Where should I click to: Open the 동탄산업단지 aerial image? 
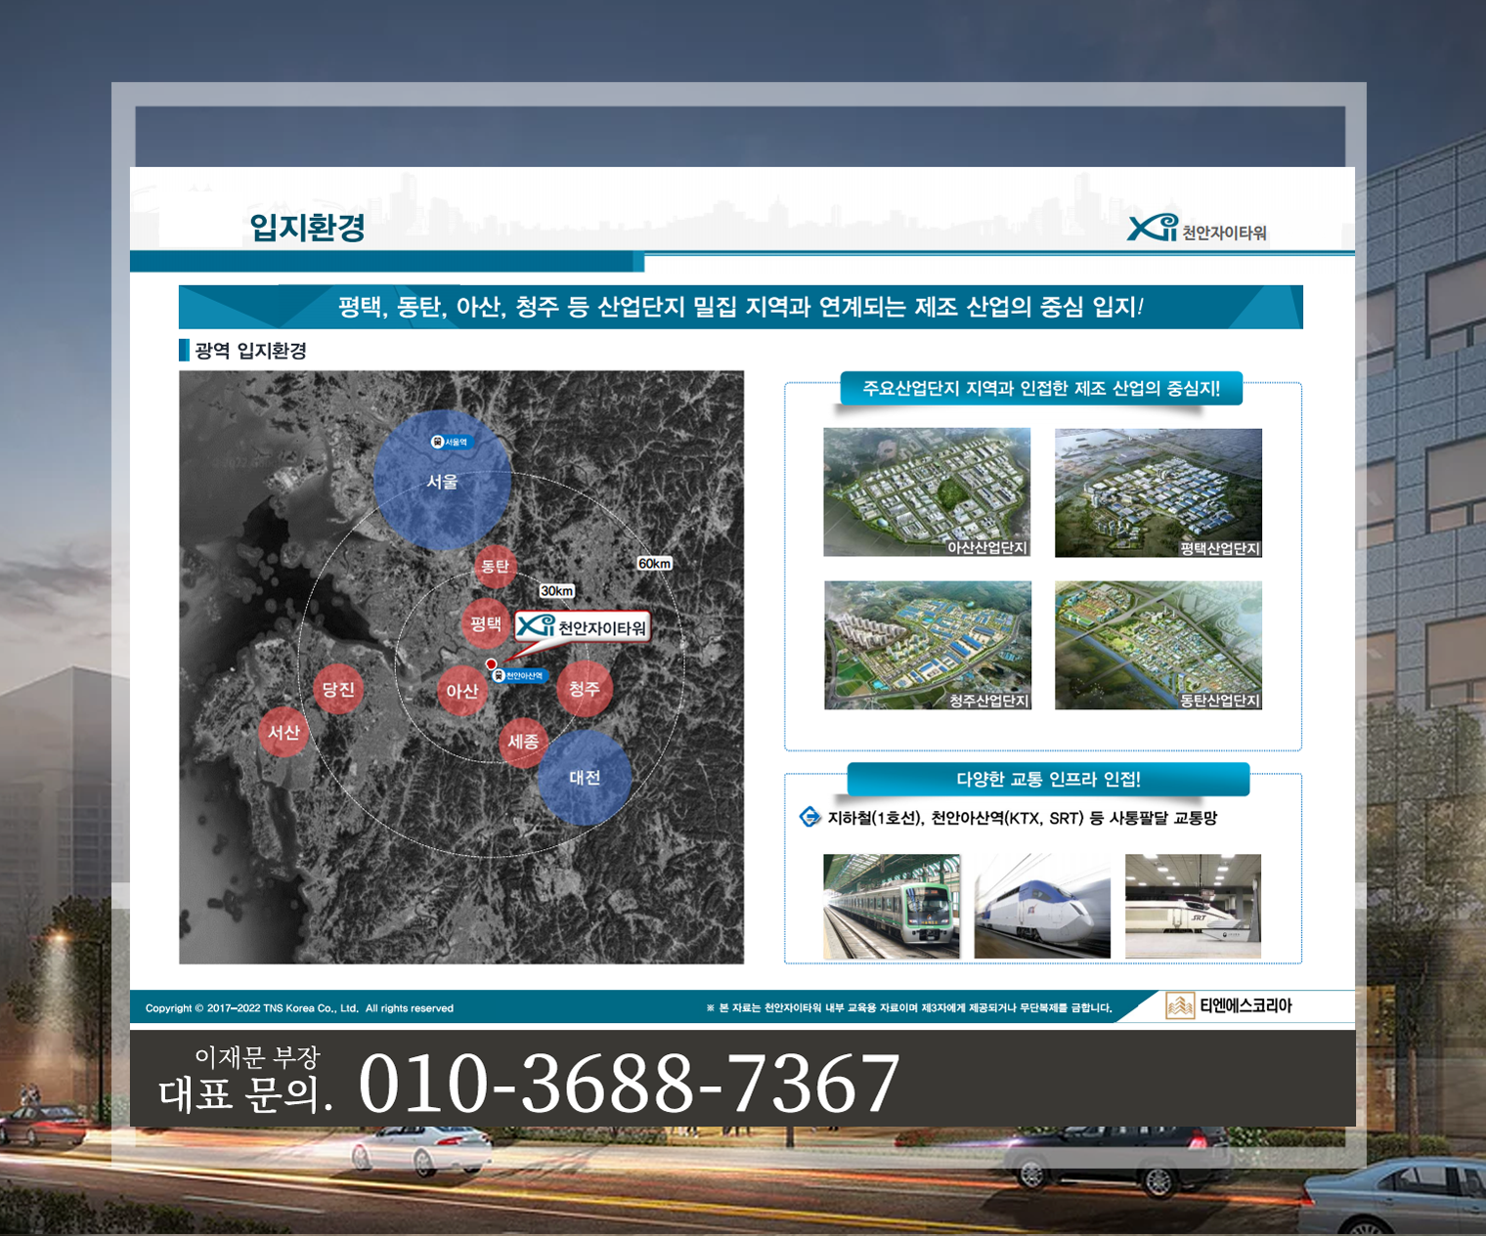pos(1158,645)
